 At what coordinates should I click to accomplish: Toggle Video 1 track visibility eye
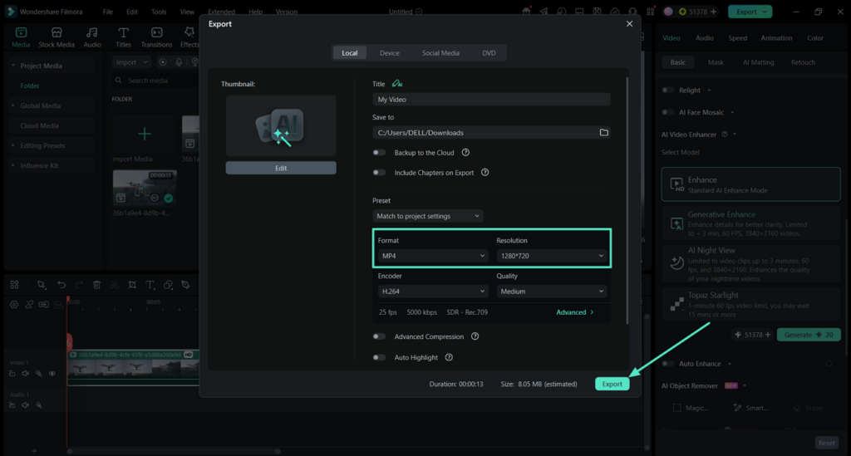coord(52,373)
